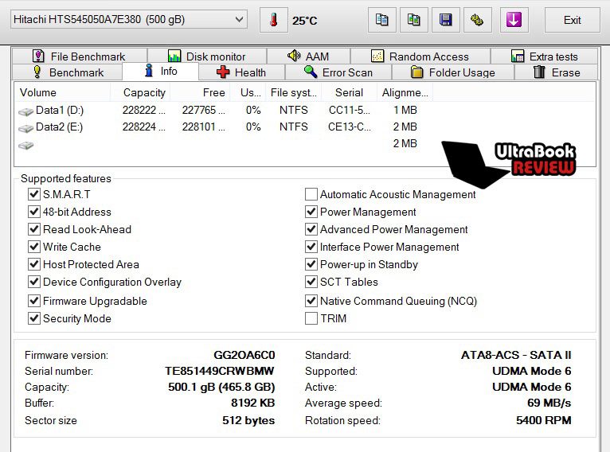
Task: Toggle the Power-up in Standby checkbox
Action: click(311, 264)
